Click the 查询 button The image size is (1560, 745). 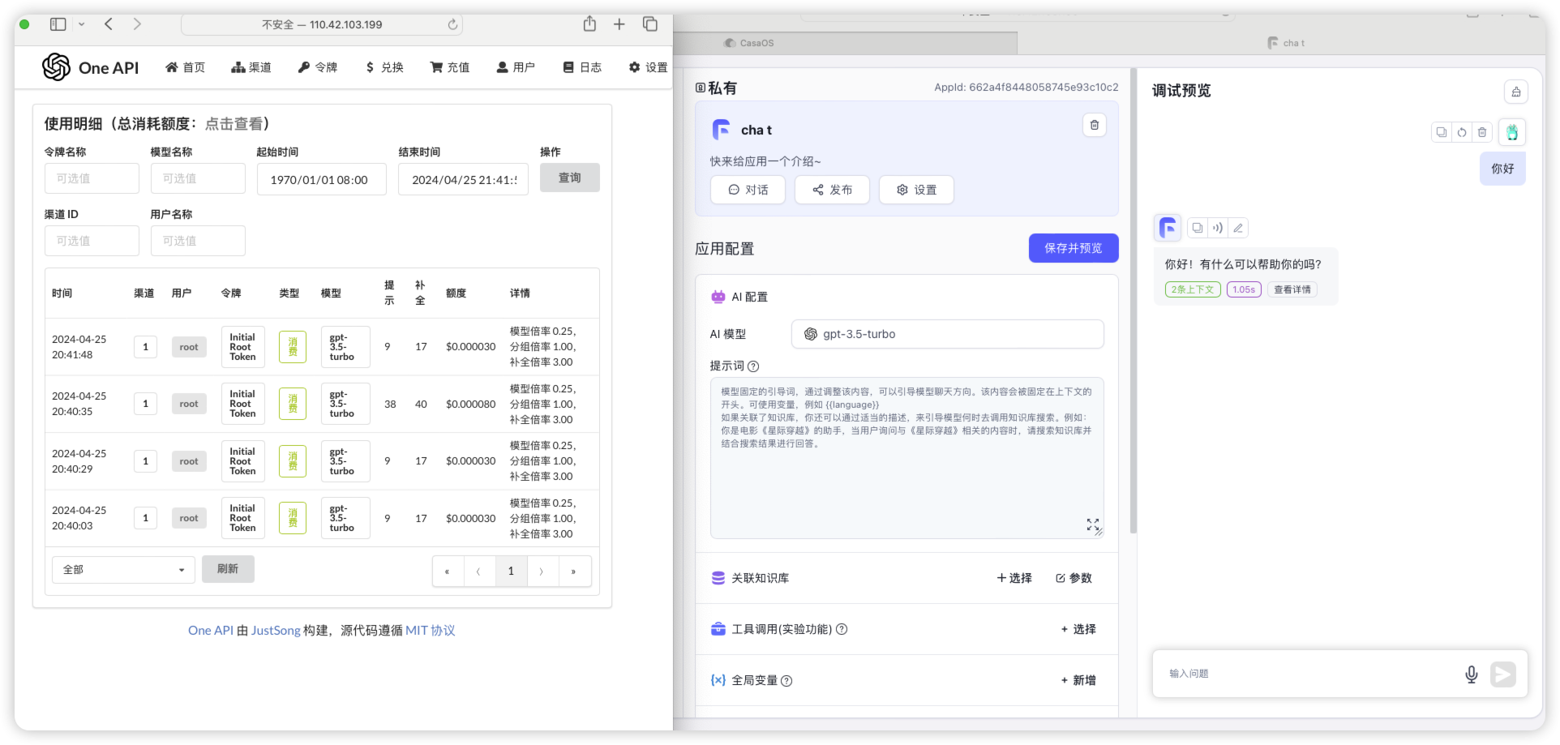point(570,178)
